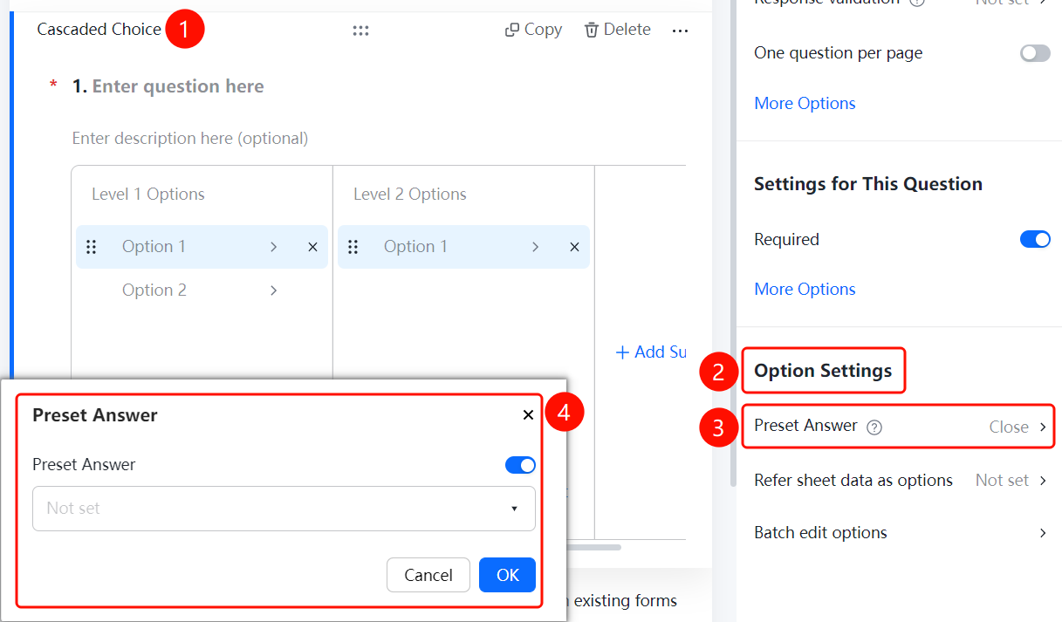The image size is (1062, 622).
Task: Click Settings for This Question heading
Action: point(868,184)
